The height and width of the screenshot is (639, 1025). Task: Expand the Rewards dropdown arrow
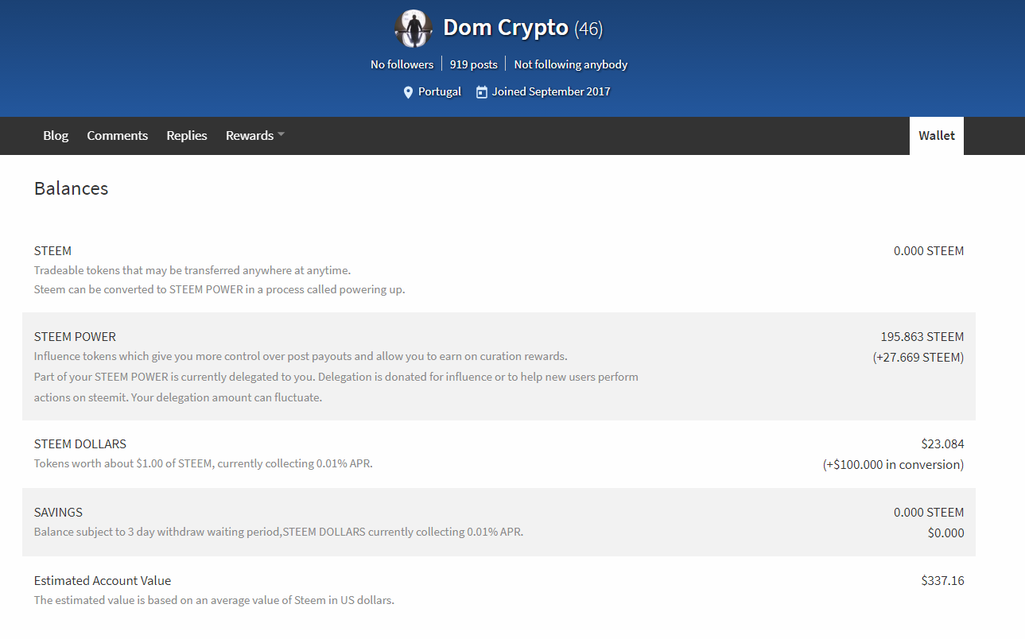point(281,135)
